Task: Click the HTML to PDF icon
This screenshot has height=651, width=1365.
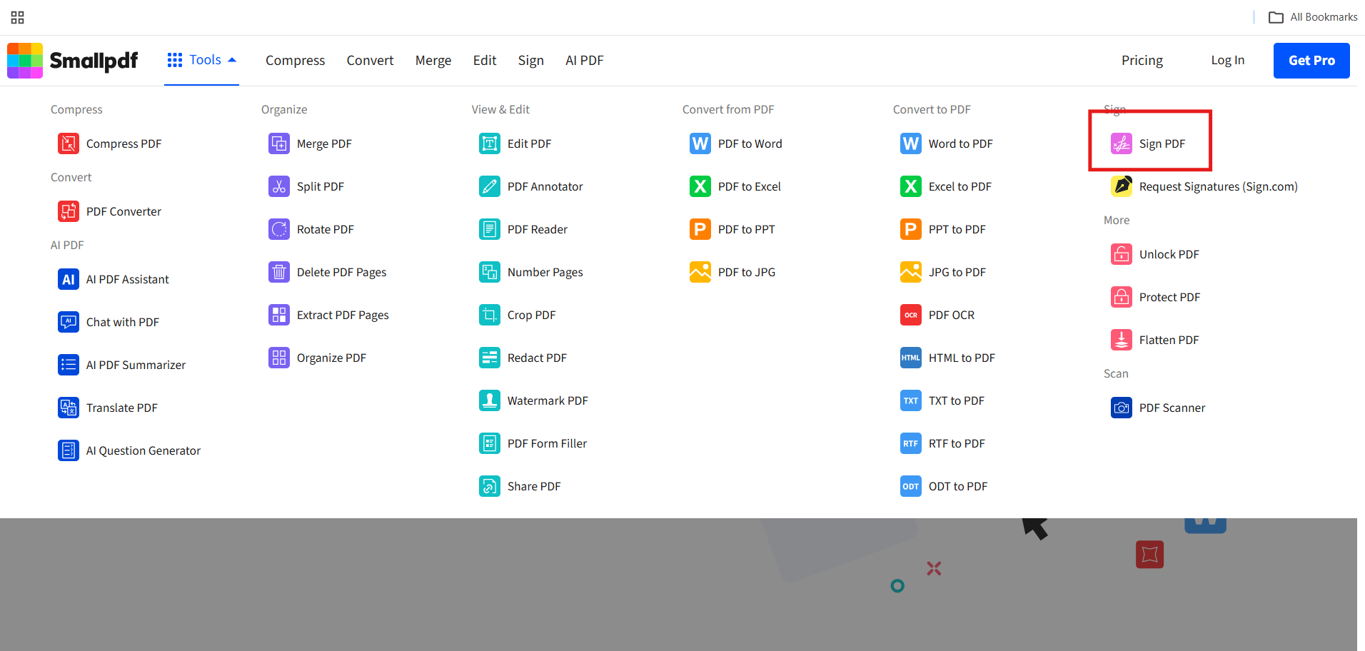Action: pos(911,358)
